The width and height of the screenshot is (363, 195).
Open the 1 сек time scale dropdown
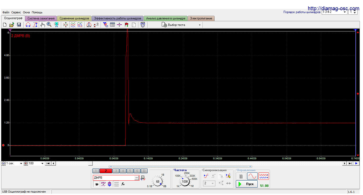[14, 163]
